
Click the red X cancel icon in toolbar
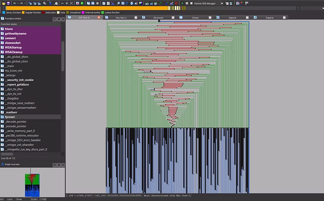[176, 3]
